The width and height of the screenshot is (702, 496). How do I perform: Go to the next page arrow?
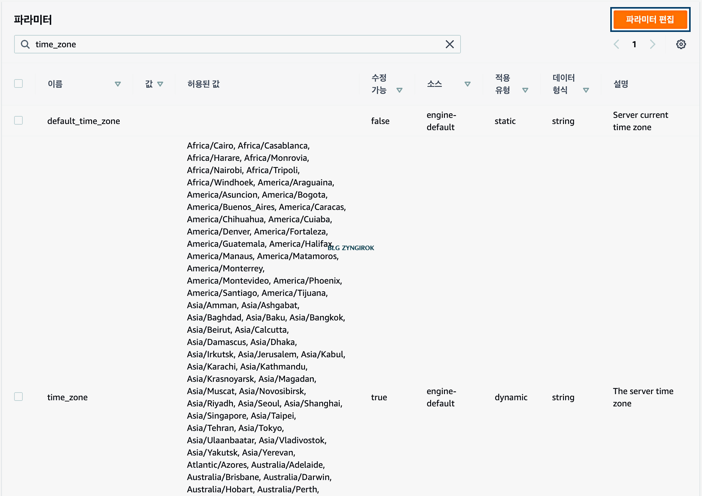point(652,45)
